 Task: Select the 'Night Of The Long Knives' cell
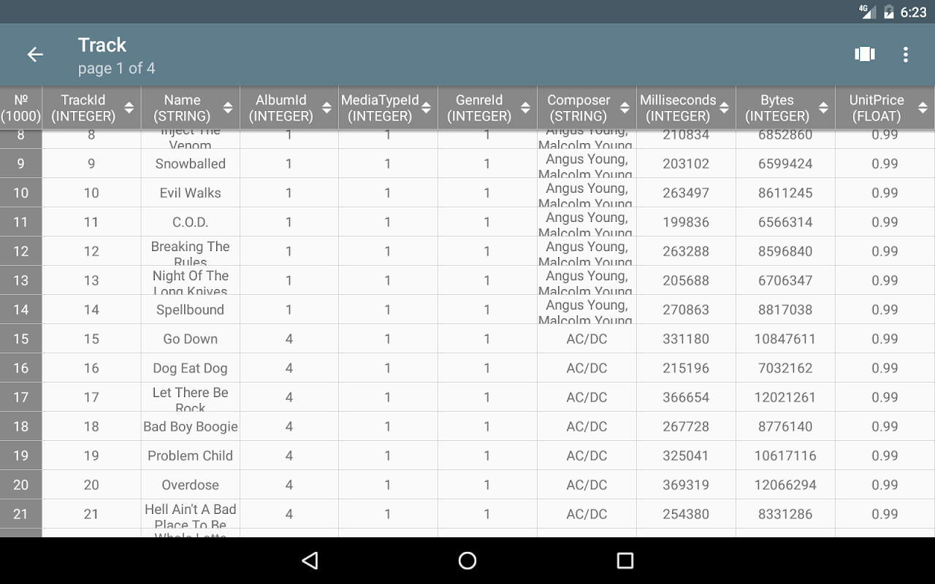(191, 280)
